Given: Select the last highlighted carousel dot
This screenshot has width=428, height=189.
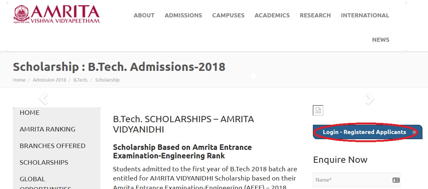Looking at the screenshot, I should pyautogui.click(x=253, y=76).
